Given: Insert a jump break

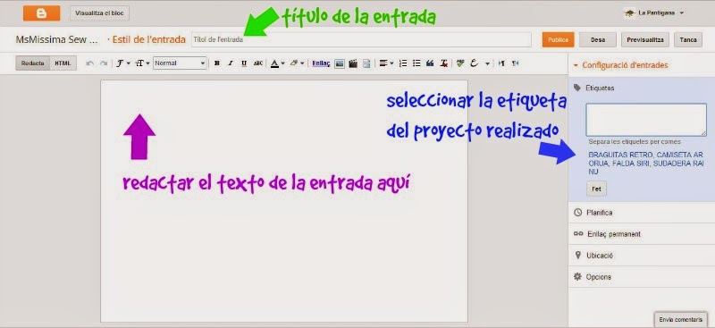Looking at the screenshot, I should [x=366, y=63].
